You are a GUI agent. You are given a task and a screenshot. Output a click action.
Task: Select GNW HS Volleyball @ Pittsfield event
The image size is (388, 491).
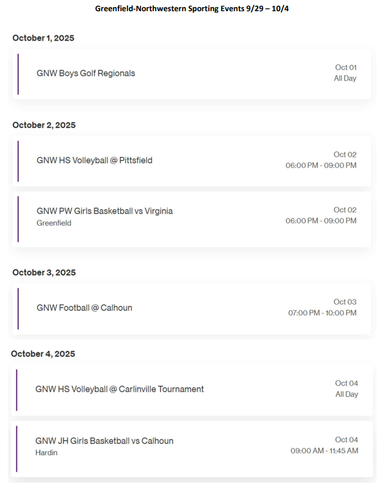pos(94,160)
